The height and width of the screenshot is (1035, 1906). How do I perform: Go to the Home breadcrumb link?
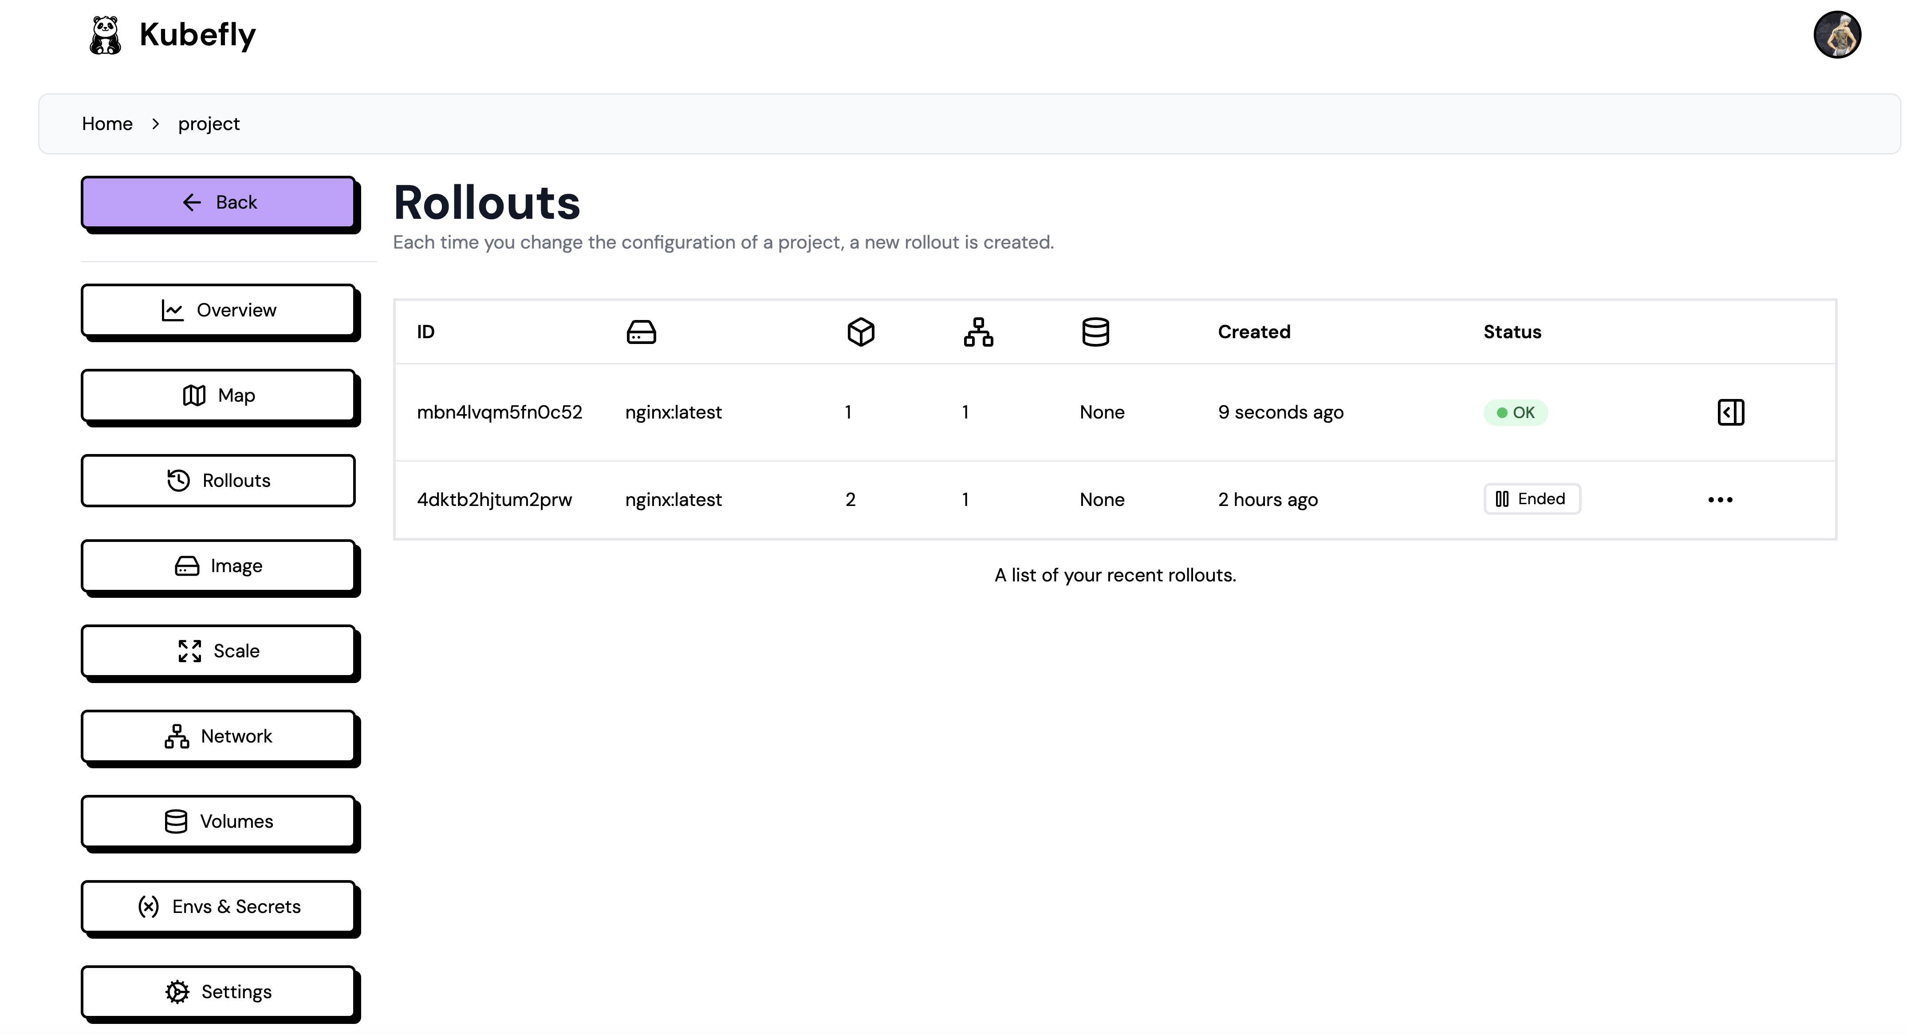point(107,124)
